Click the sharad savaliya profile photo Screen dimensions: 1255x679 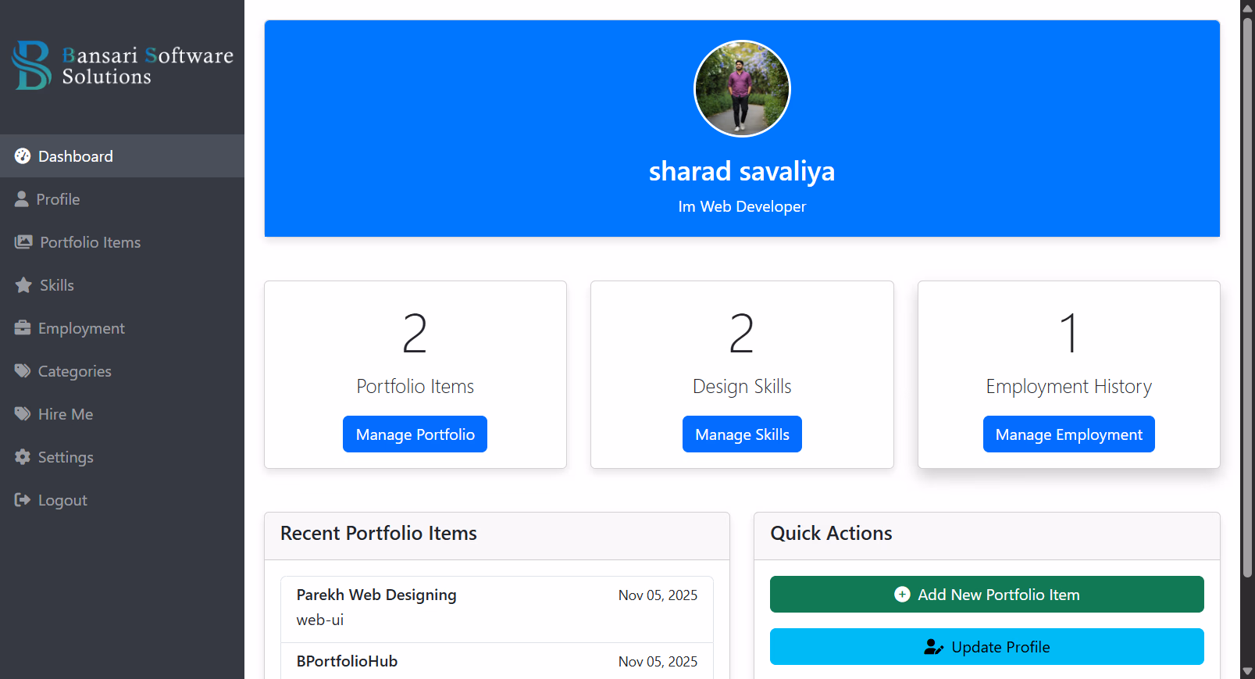(x=741, y=88)
